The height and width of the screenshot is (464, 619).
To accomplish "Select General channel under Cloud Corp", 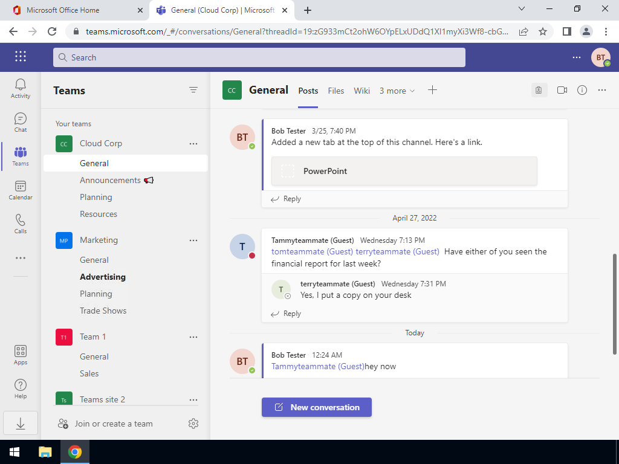I will point(126,163).
